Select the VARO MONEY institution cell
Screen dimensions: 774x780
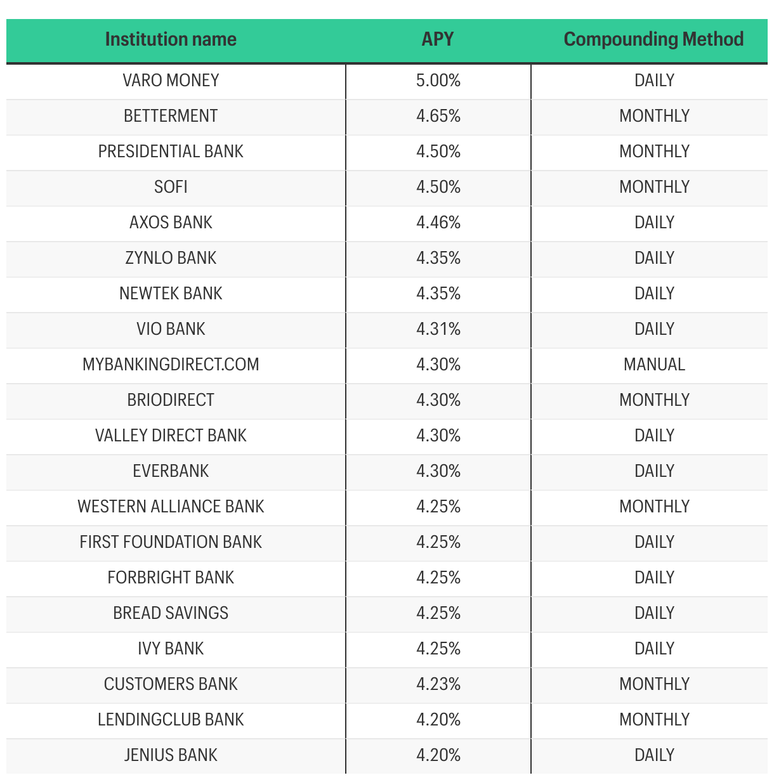(x=171, y=81)
